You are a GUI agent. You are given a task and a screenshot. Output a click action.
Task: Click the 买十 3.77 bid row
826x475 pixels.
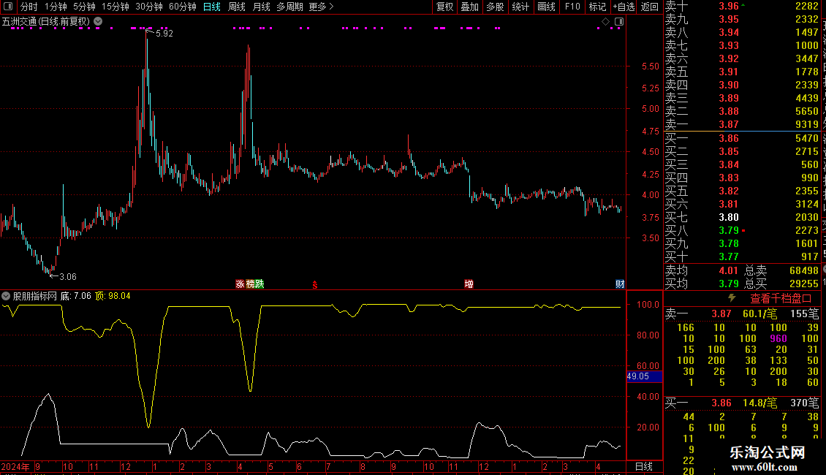pos(742,256)
